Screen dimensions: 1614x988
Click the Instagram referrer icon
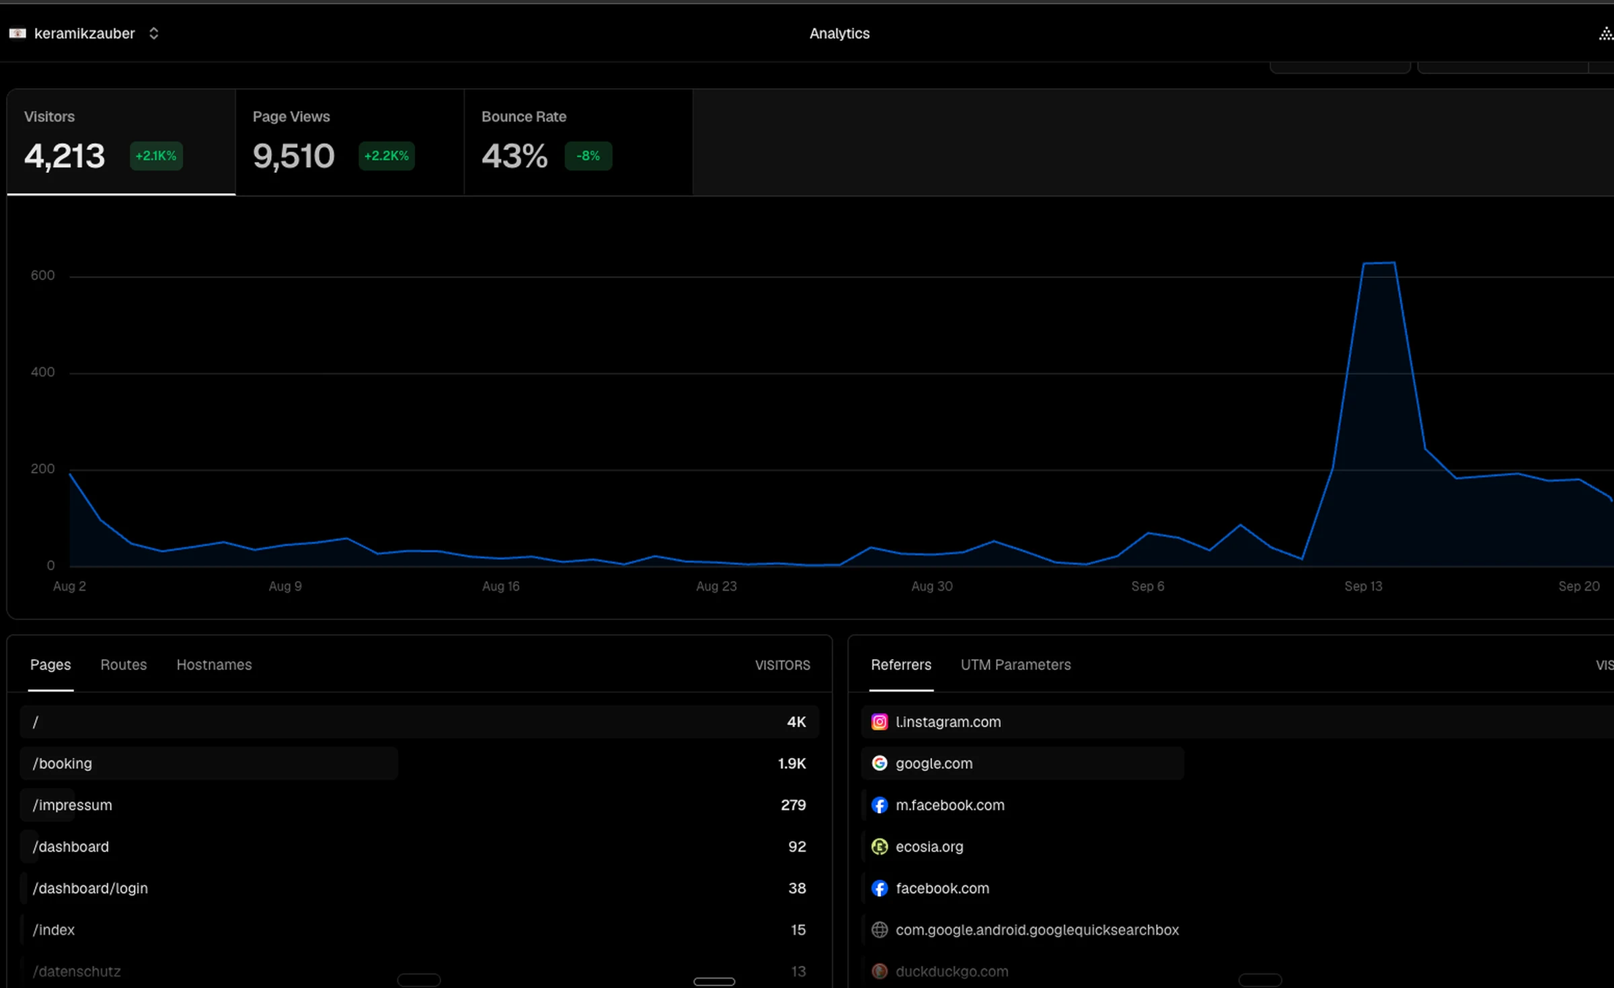tap(880, 722)
